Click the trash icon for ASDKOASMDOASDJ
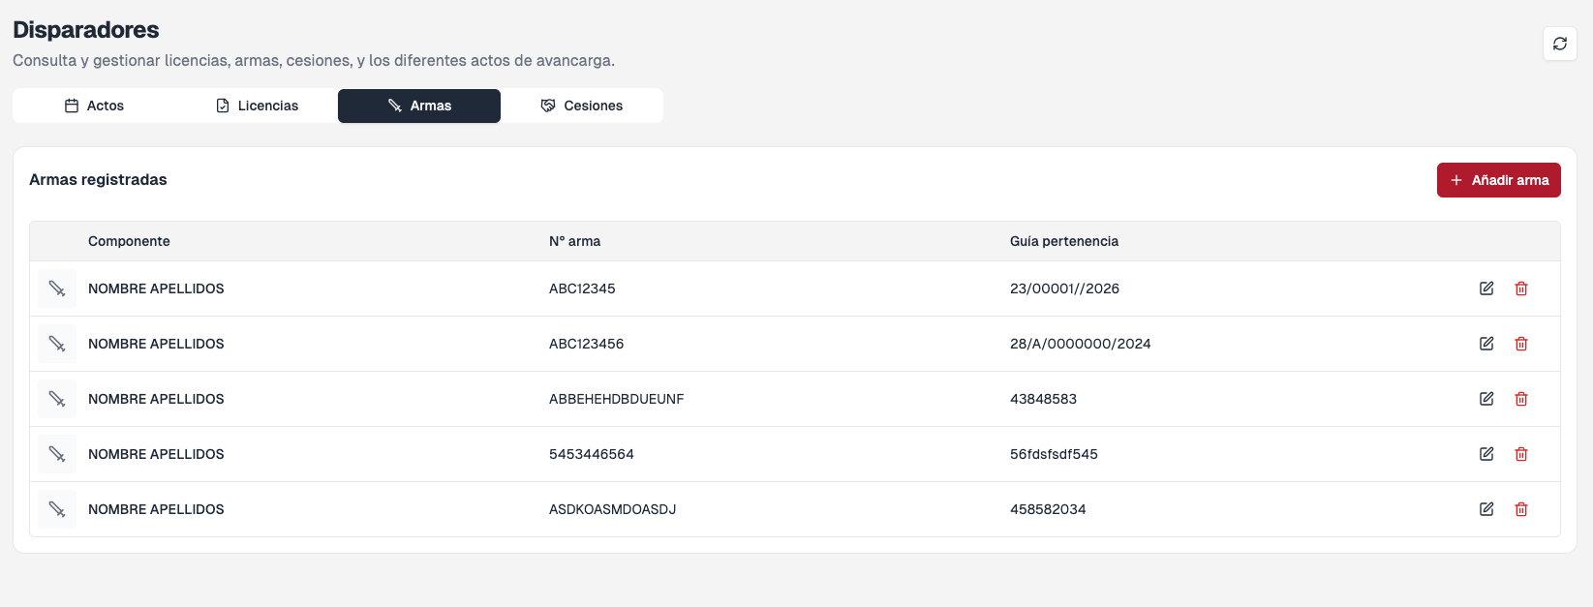This screenshot has height=607, width=1593. [1521, 509]
